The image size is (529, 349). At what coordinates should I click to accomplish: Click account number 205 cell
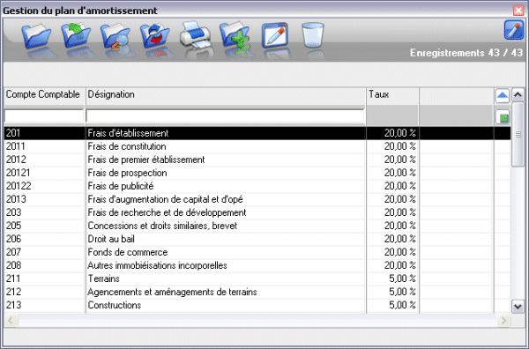pyautogui.click(x=45, y=226)
